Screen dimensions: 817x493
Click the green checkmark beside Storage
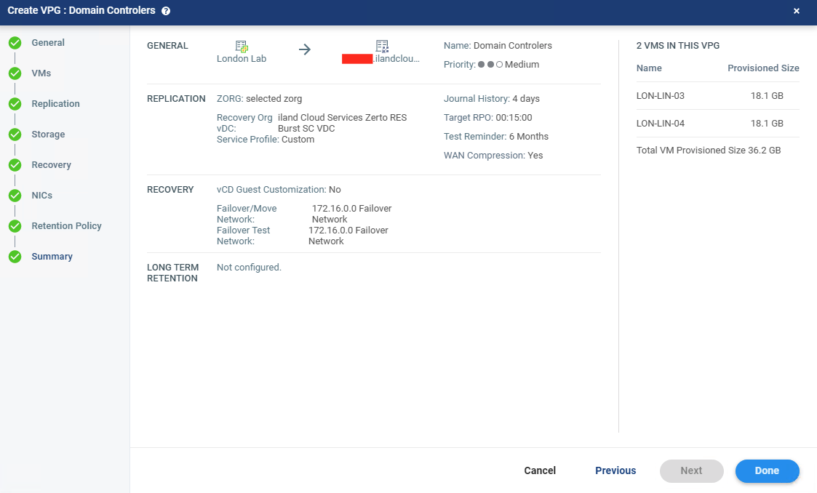click(x=15, y=135)
